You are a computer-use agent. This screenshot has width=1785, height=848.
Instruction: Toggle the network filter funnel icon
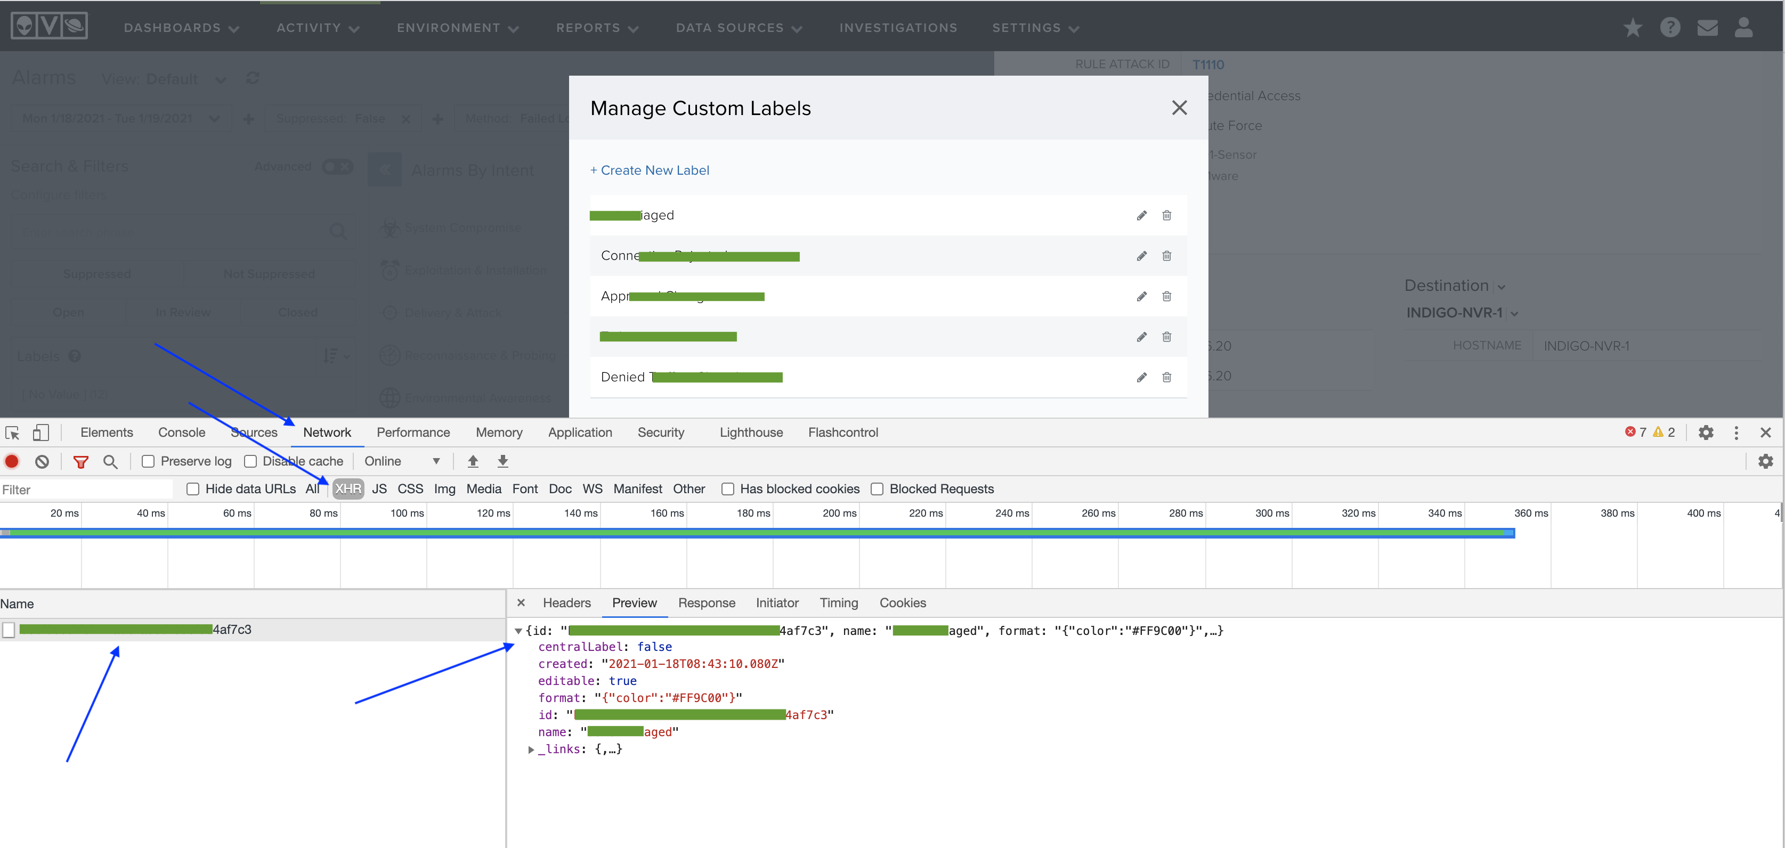click(81, 462)
